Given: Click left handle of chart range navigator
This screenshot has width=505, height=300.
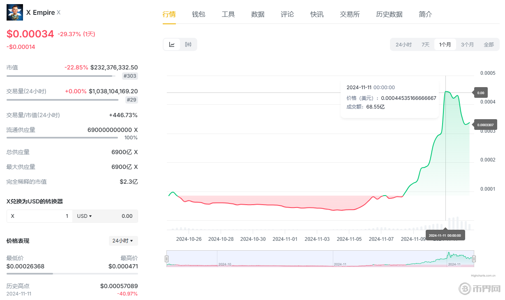Looking at the screenshot, I should coord(167,258).
